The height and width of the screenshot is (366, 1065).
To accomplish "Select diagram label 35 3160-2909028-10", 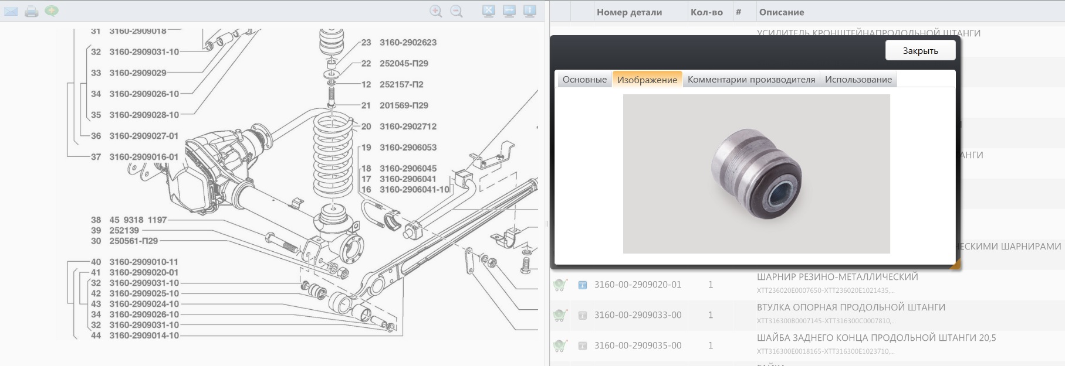I will [135, 115].
